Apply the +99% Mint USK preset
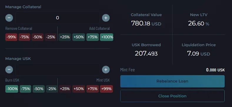This screenshot has height=107, width=232. click(x=106, y=89)
